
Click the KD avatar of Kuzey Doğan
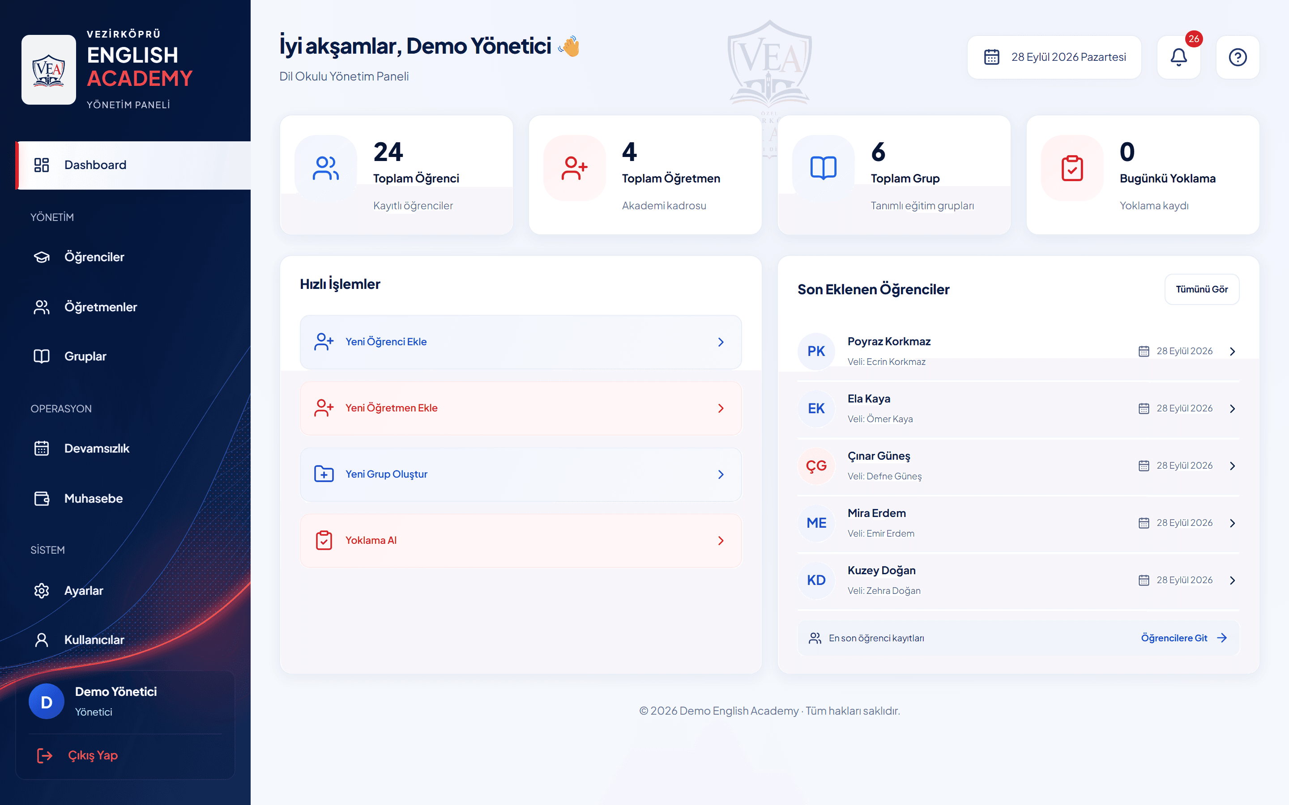pos(816,580)
